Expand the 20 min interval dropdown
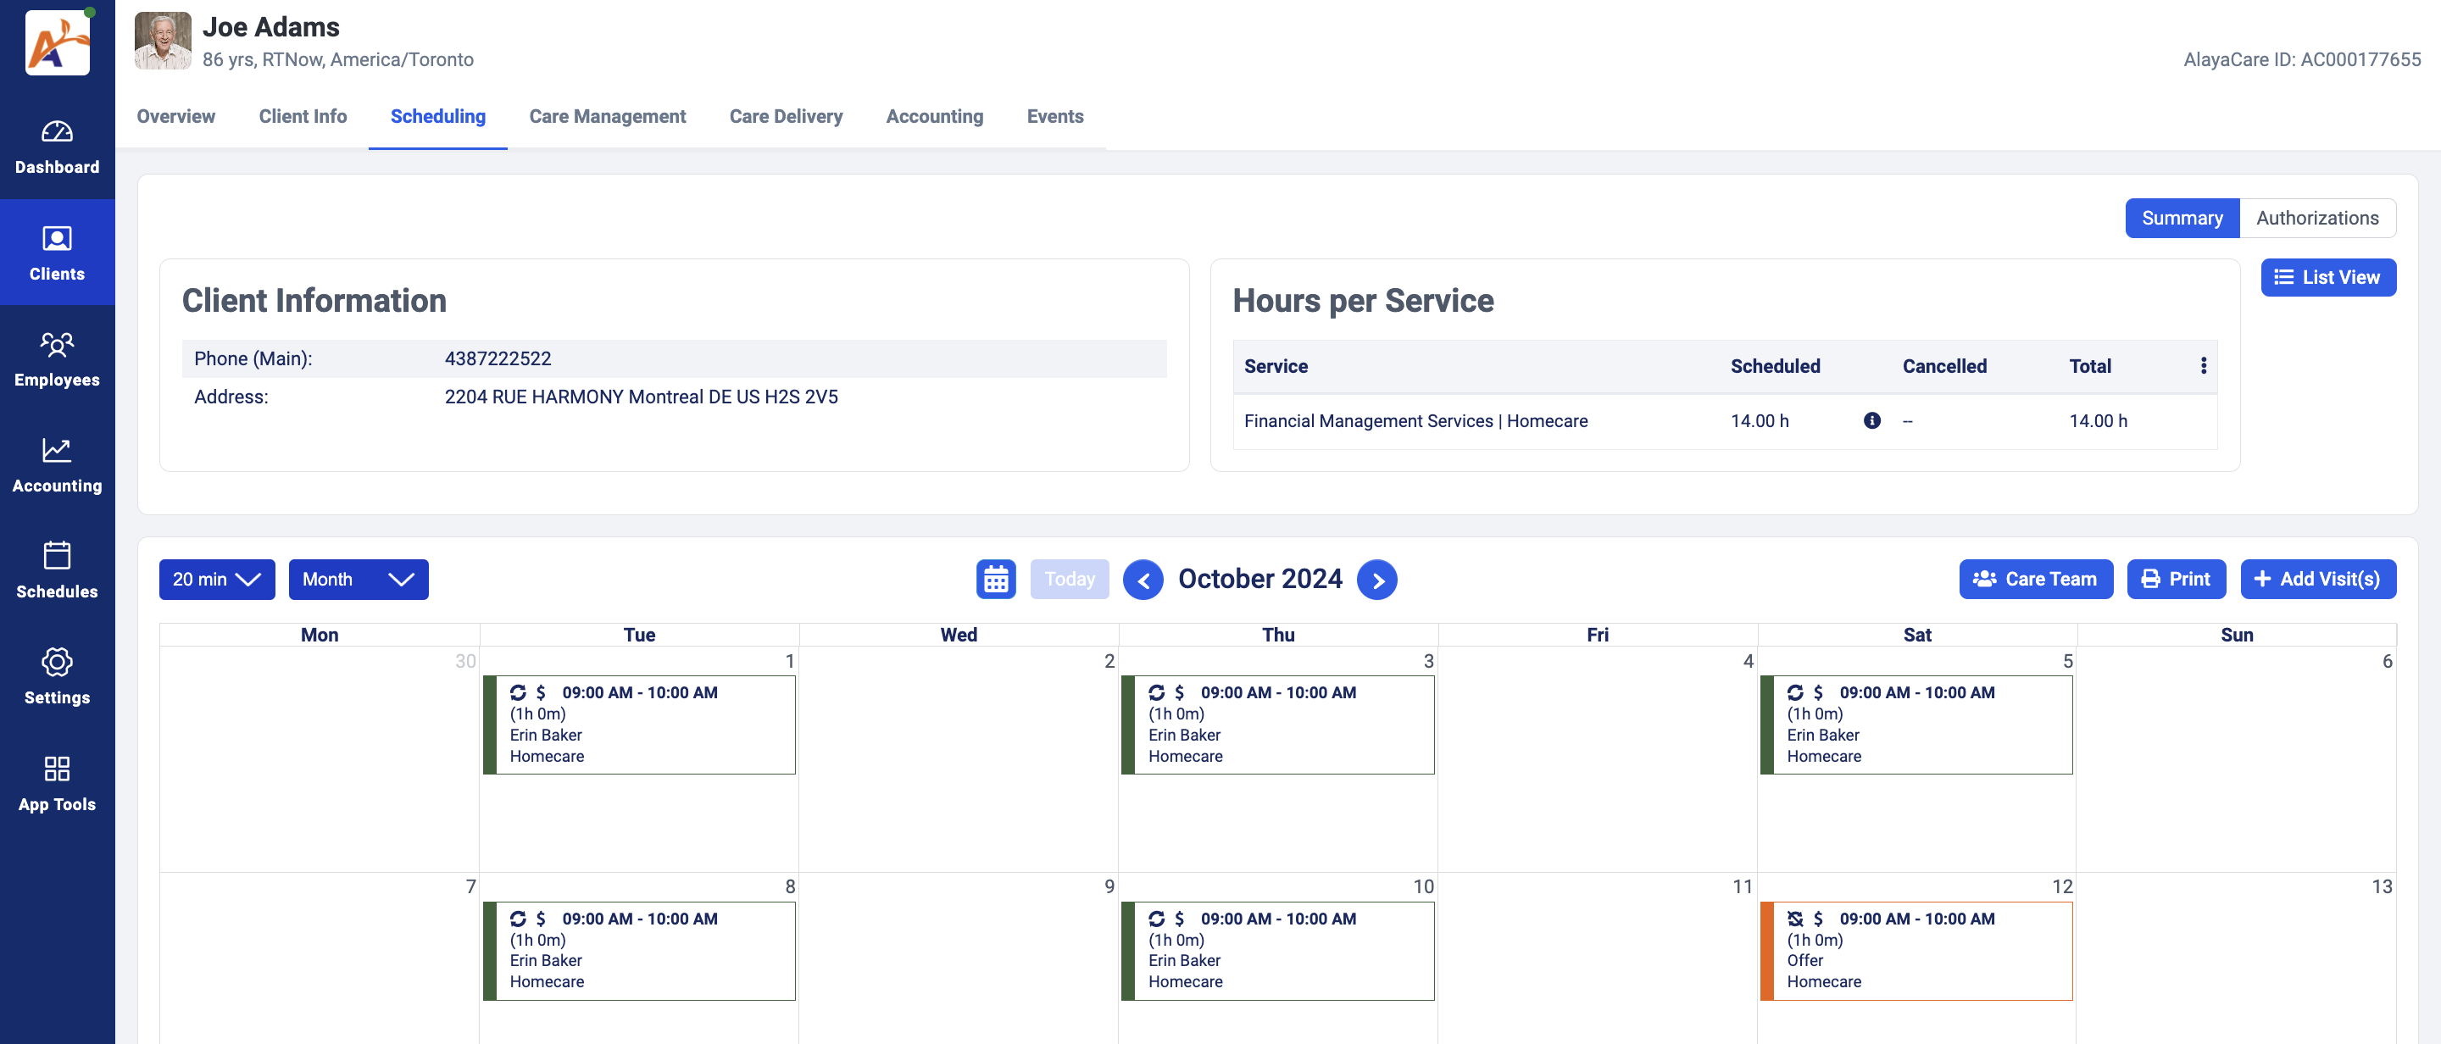Viewport: 2441px width, 1044px height. coord(216,579)
